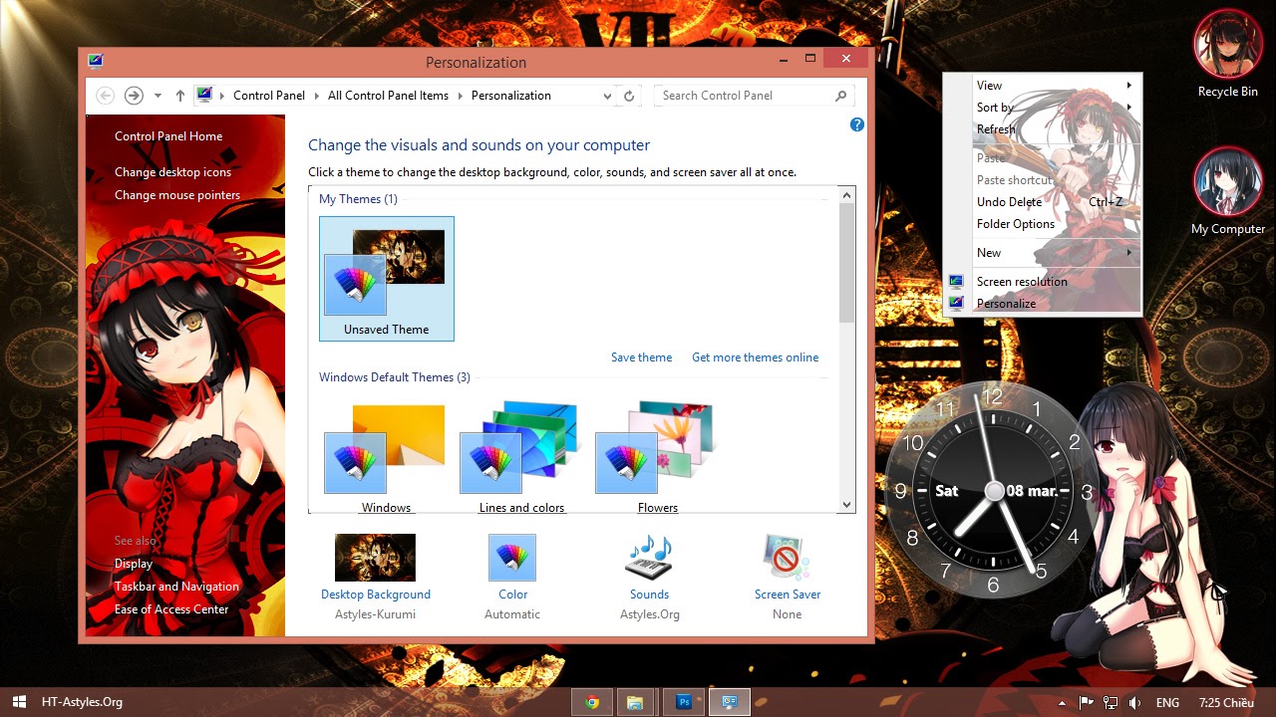
Task: Expand chevron after Control Panel breadcrumb
Action: [x=317, y=96]
